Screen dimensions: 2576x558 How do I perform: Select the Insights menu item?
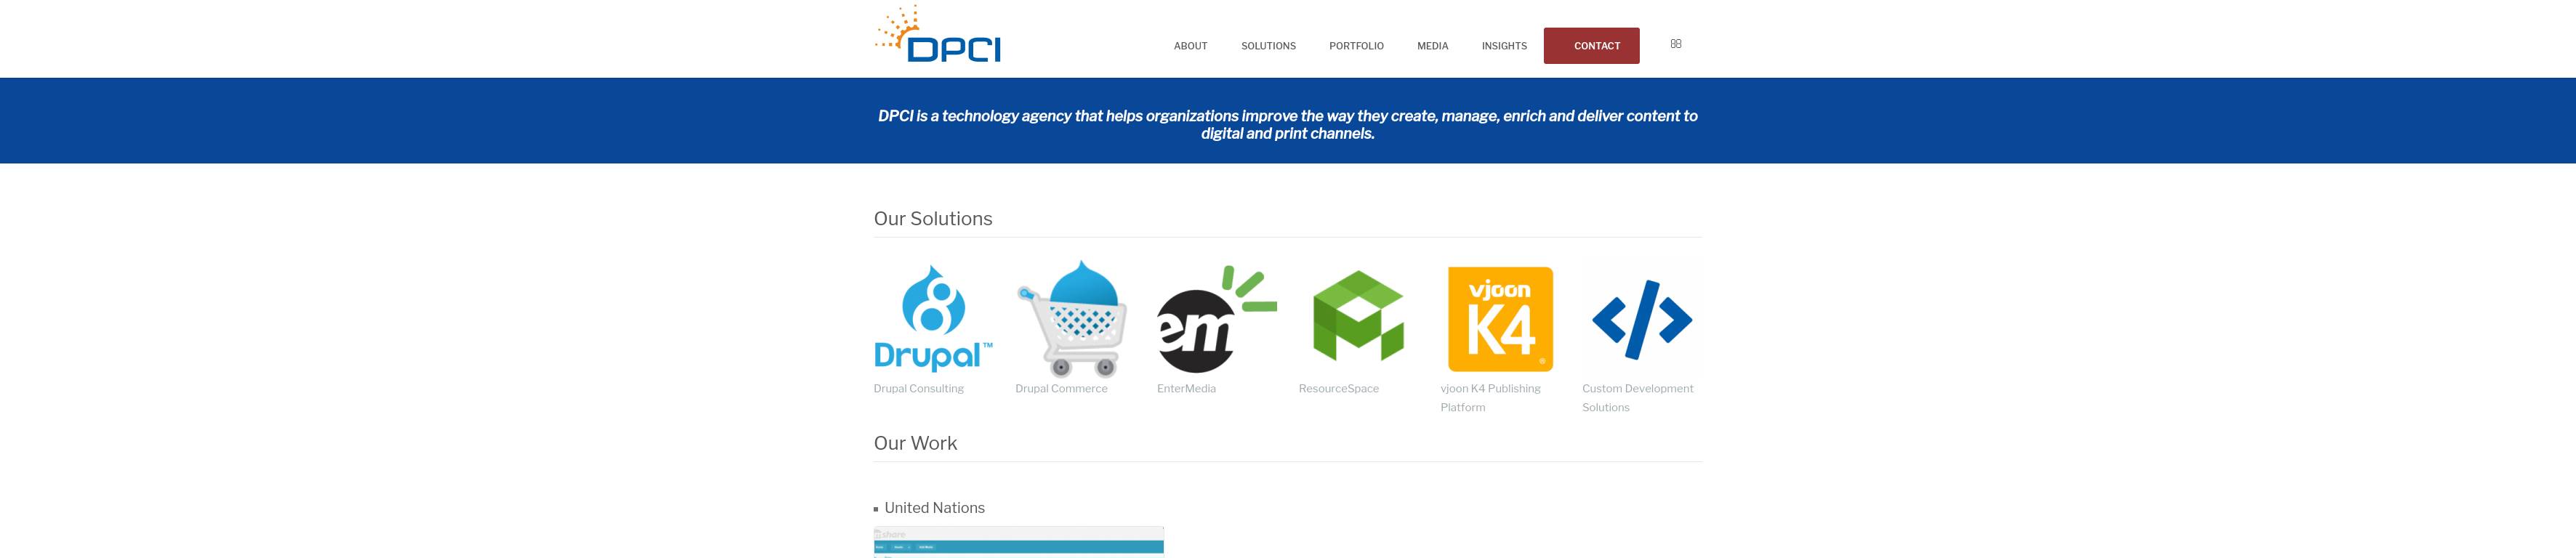1504,46
